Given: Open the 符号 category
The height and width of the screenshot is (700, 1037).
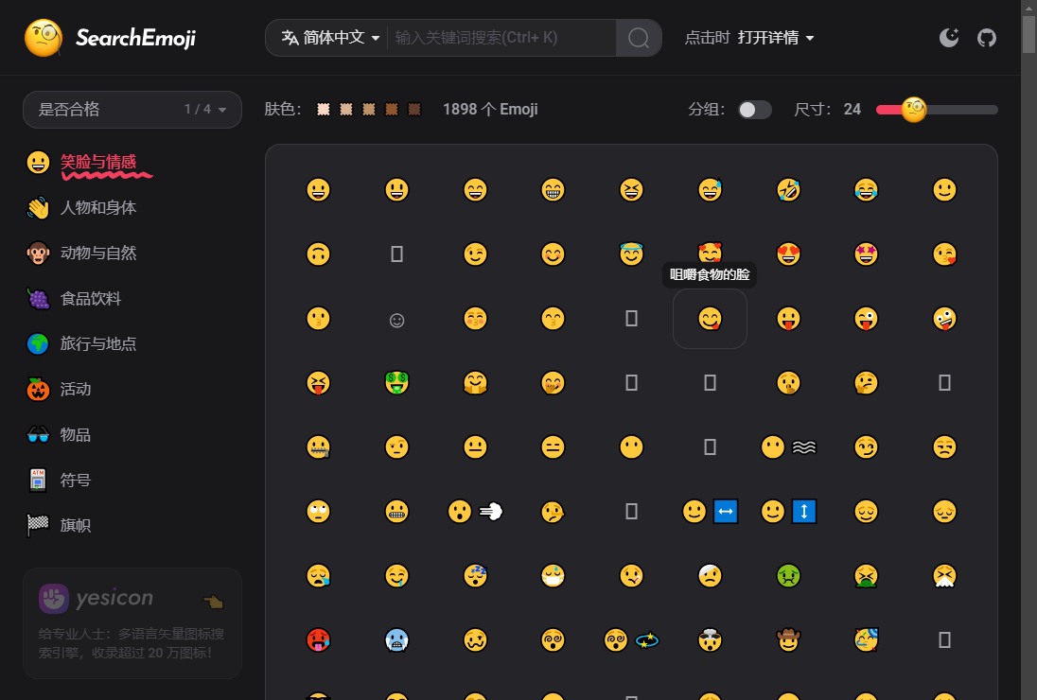Looking at the screenshot, I should click(59, 480).
